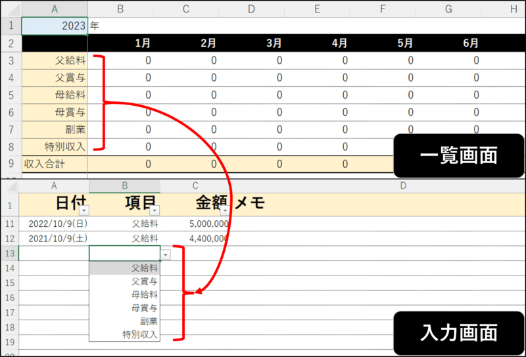The height and width of the screenshot is (357, 526).
Task: Click the select-all corner of the input sheet
Action: pyautogui.click(x=9, y=187)
